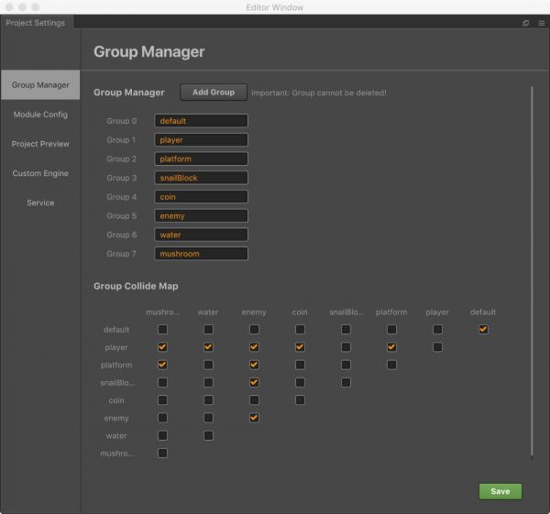Edit the Group 1 name field 'player'
The height and width of the screenshot is (514, 550).
[x=201, y=140]
